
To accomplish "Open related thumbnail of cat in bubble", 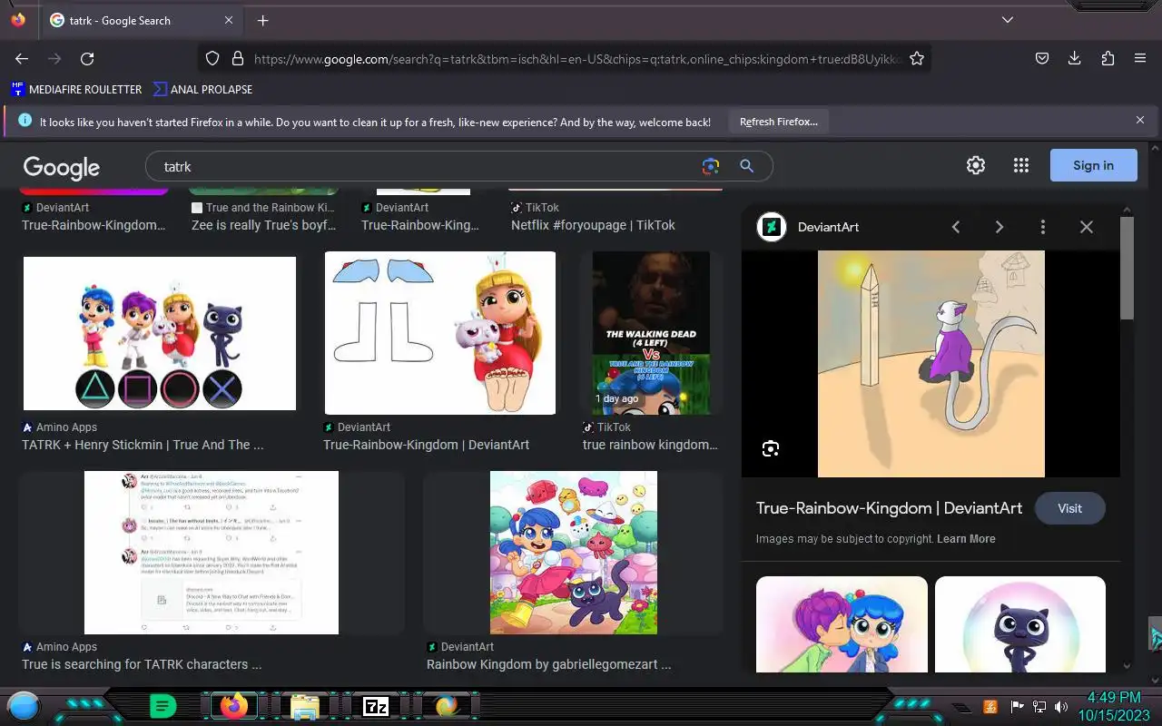I will coord(1020,624).
